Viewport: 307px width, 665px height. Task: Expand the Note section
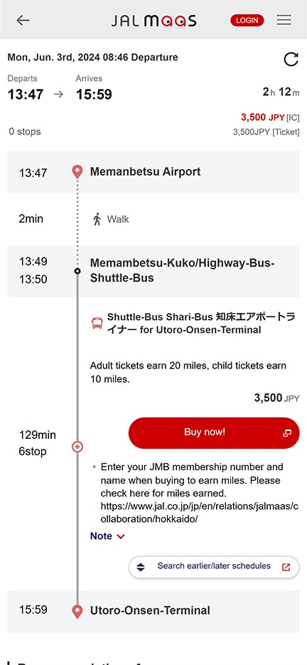click(x=107, y=536)
